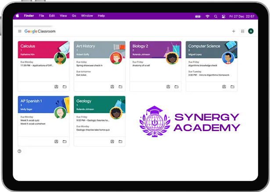The height and width of the screenshot is (192, 270).
Task: Open AP Spanish 1 assignments work icon
Action: tap(56, 142)
